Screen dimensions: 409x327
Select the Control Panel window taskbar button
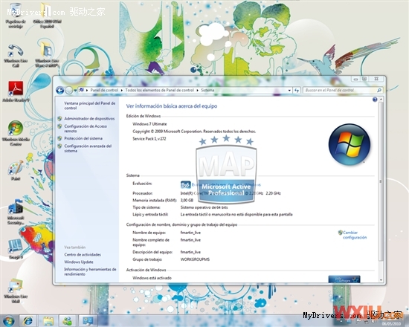click(x=88, y=321)
